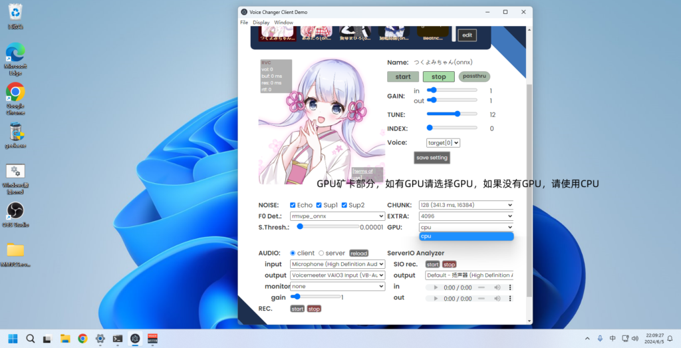Viewport: 681px width, 348px height.
Task: Select the Beatrice model slot thumbnail
Action: [433, 33]
